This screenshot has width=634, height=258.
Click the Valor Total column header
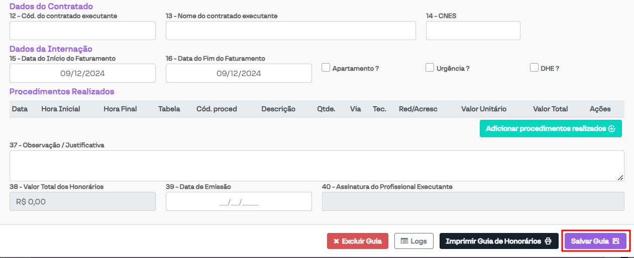point(550,109)
